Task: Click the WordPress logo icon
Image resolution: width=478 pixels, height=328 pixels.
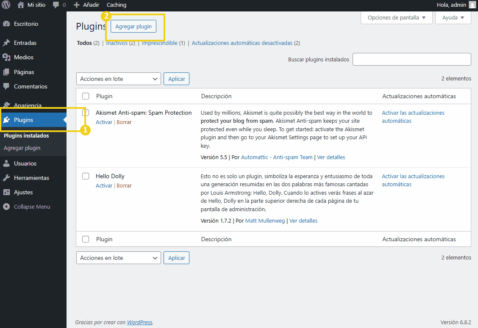Action: click(6, 5)
